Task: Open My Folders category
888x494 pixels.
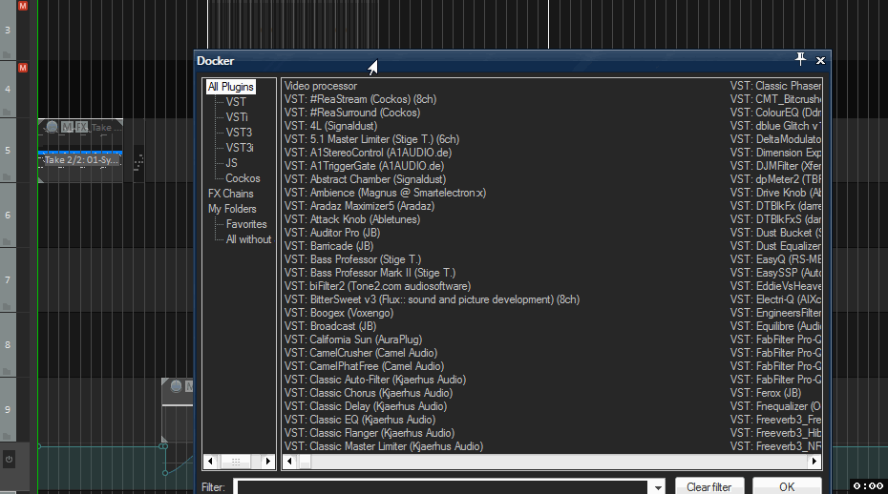Action: pos(232,209)
